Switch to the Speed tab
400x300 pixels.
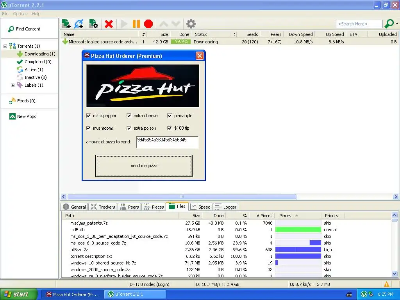(x=200, y=207)
